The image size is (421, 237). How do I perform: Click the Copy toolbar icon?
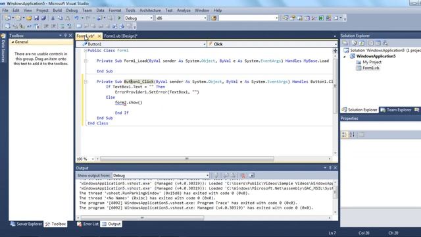[60, 18]
